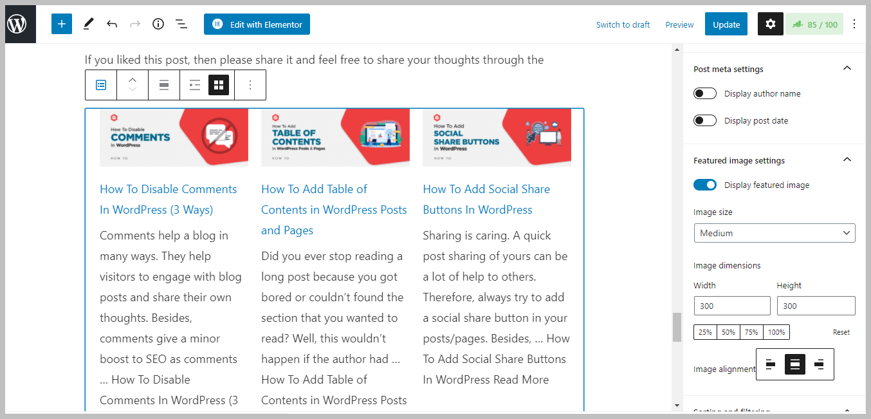Click the image Height field
Image resolution: width=871 pixels, height=419 pixels.
pos(816,306)
